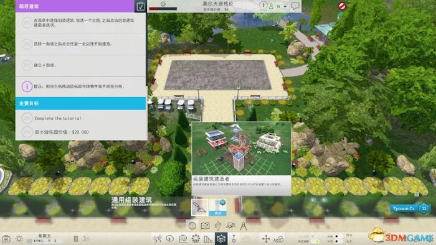Click the red no-entry marker in park
The image size is (436, 245).
(x=342, y=6)
